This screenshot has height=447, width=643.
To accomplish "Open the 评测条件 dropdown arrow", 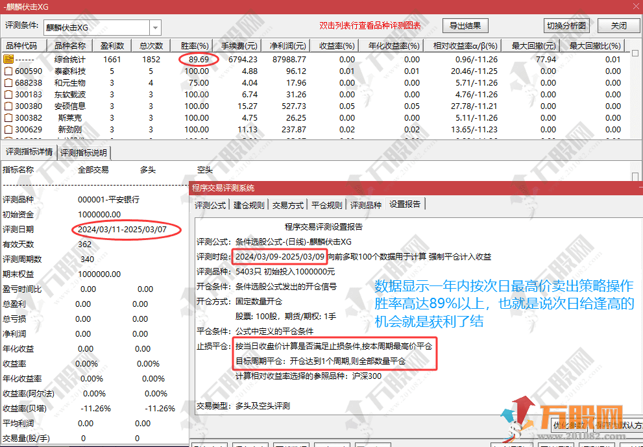I will click(x=155, y=27).
